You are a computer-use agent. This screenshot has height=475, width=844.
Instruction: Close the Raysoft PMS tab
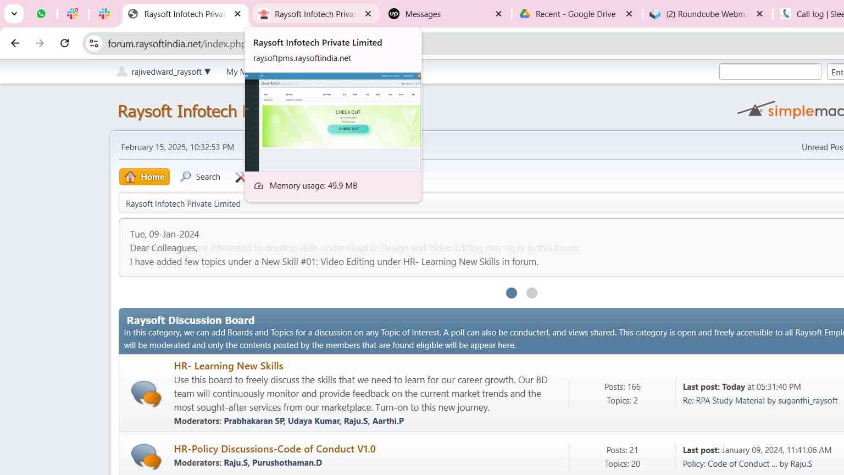(368, 14)
